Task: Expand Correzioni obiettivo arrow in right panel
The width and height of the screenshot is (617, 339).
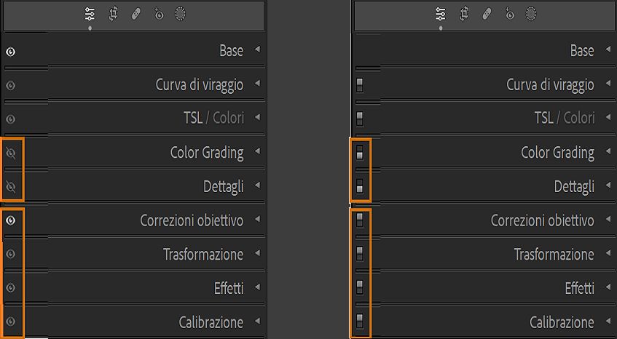Action: tap(608, 220)
